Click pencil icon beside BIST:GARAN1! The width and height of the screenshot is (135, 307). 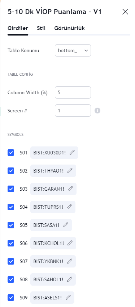(x=70, y=188)
